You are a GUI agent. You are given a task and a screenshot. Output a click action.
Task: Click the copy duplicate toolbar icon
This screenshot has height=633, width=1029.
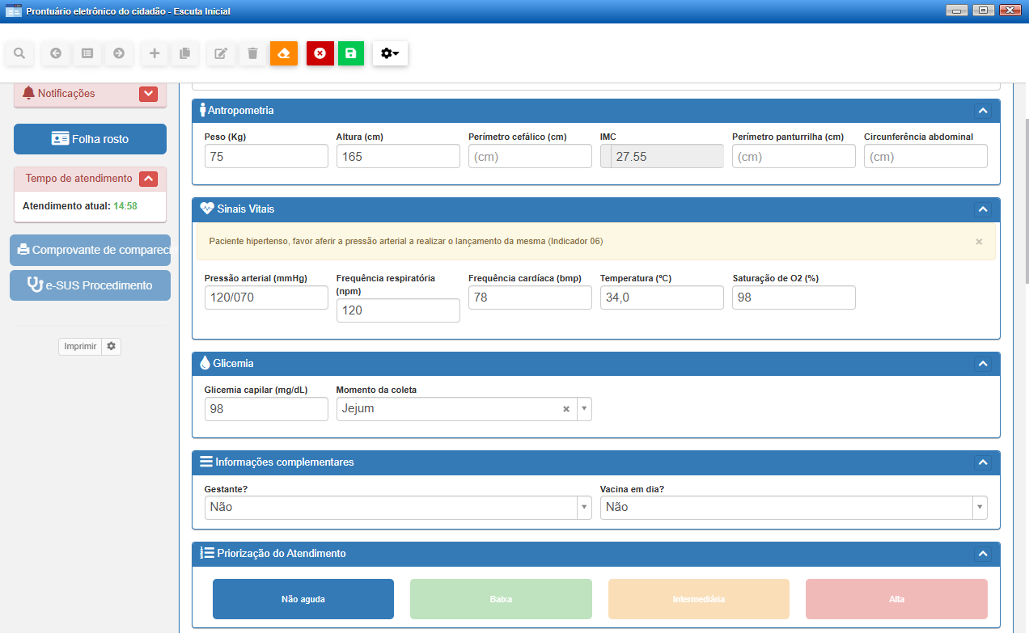184,53
